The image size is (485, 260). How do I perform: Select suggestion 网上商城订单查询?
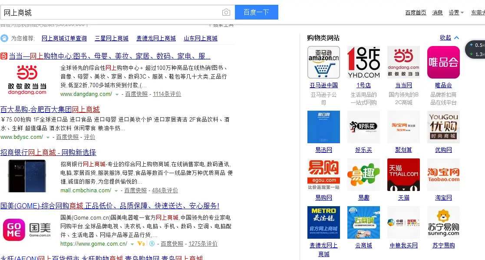64,38
